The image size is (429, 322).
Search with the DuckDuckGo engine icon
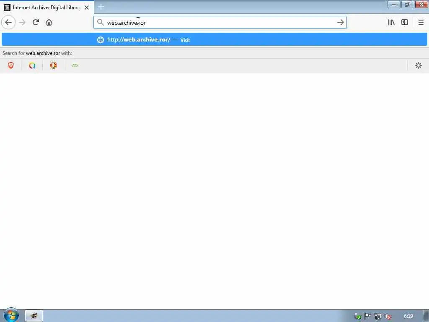coord(53,65)
